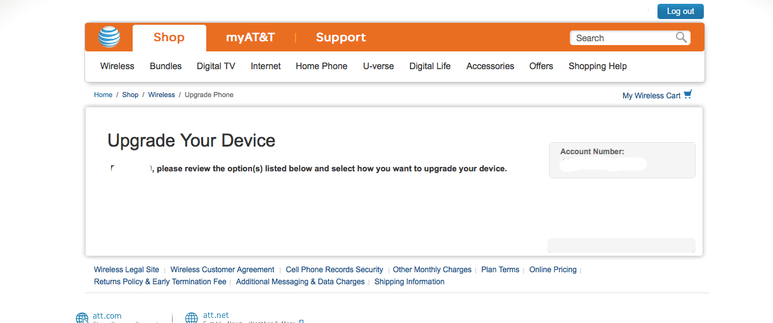Go to Shop breadcrumb link

click(130, 95)
